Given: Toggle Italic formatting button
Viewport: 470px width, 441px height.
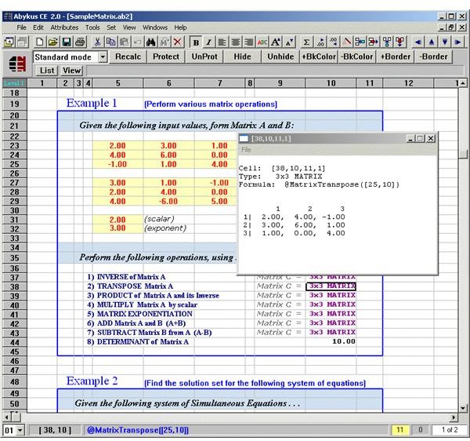Looking at the screenshot, I should 209,42.
